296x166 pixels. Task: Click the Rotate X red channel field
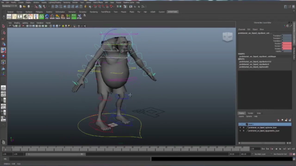pyautogui.click(x=287, y=43)
